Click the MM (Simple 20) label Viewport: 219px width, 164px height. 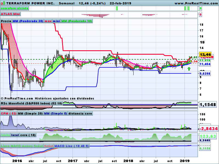[30, 113]
